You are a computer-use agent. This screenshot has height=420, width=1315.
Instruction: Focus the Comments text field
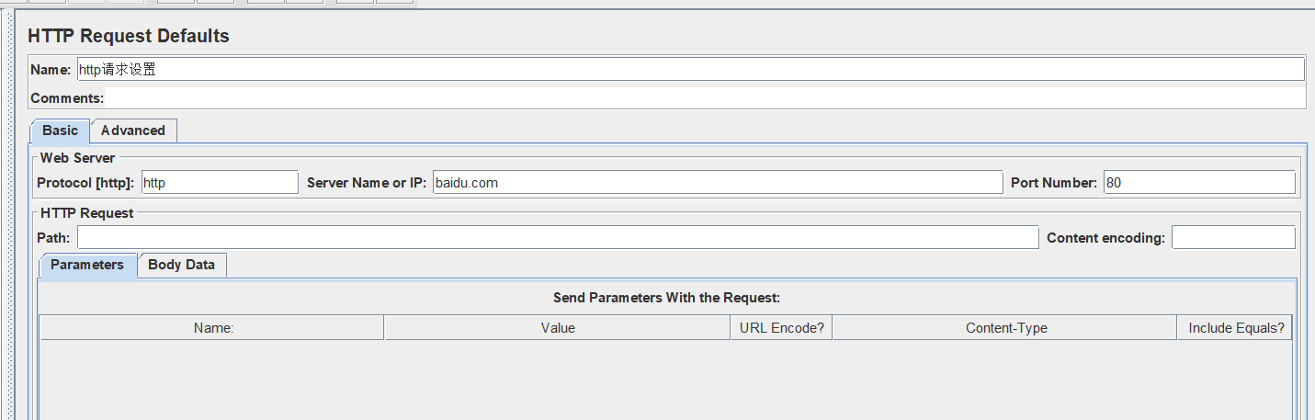click(x=705, y=97)
